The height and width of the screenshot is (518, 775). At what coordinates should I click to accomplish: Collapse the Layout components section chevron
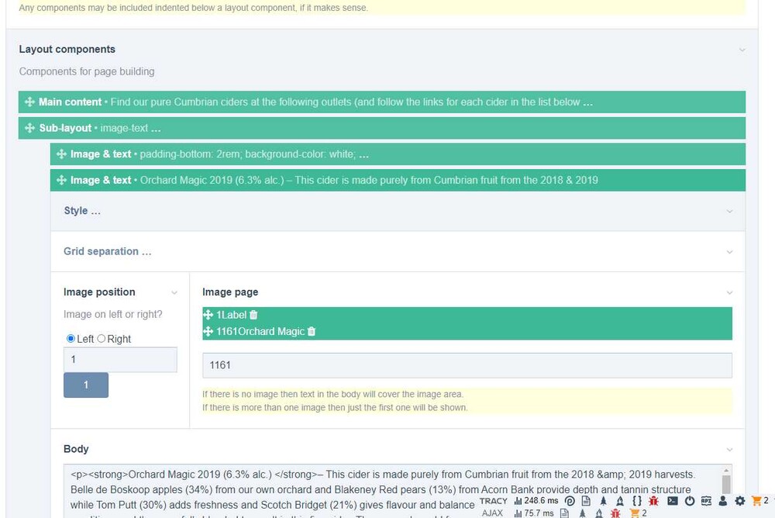[742, 50]
